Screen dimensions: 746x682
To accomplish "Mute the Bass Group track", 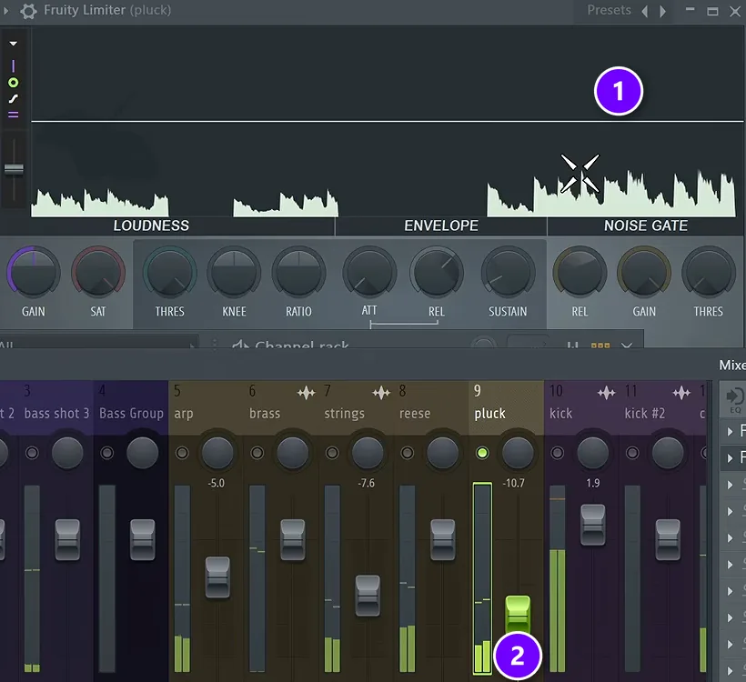I will tap(107, 453).
